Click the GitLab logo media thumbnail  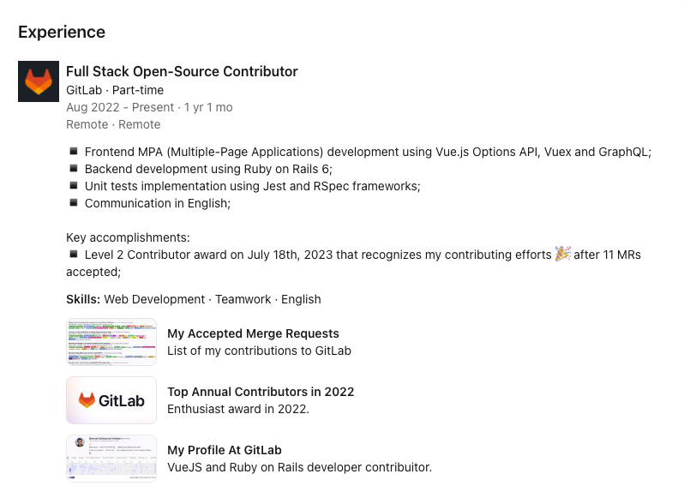coord(111,400)
